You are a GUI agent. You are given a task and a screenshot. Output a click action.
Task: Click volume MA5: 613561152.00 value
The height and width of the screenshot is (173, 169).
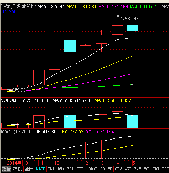[x=73, y=100]
